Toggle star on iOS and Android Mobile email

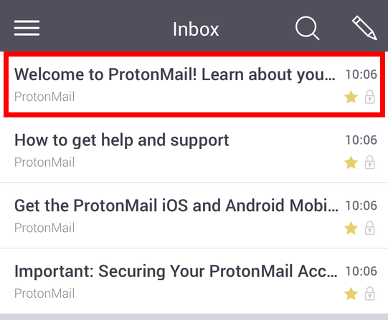coord(351,228)
